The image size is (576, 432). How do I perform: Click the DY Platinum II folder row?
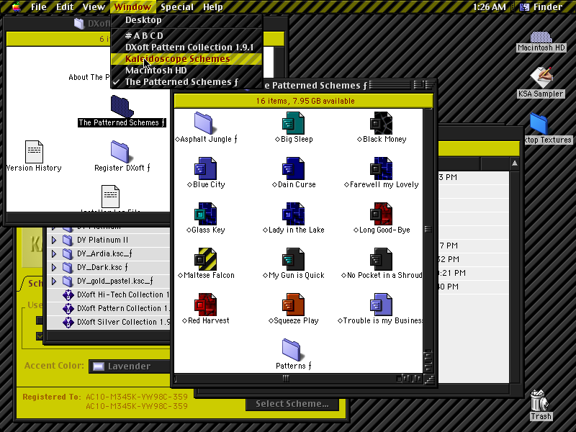point(109,240)
